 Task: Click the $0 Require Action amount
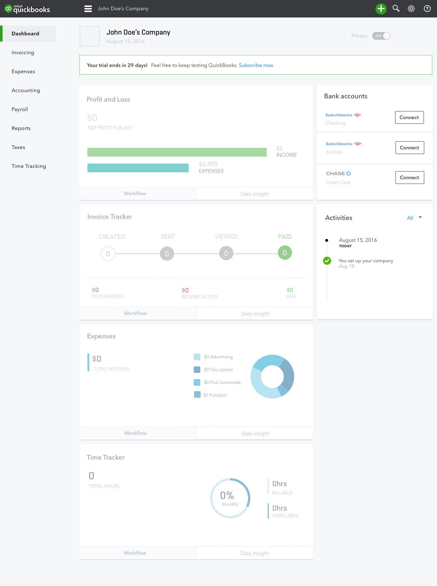[185, 290]
